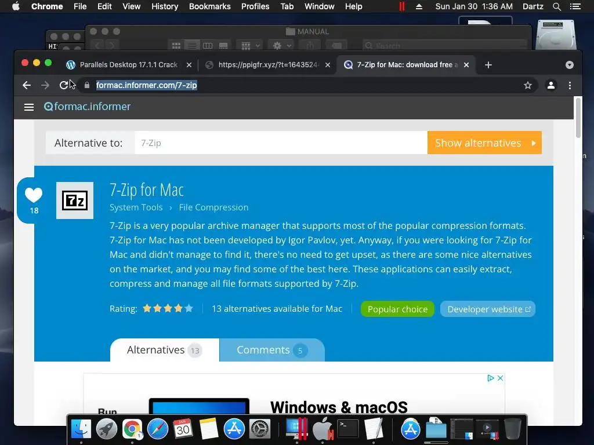Open the File menu
Screen dimensions: 594x445
tap(80, 6)
